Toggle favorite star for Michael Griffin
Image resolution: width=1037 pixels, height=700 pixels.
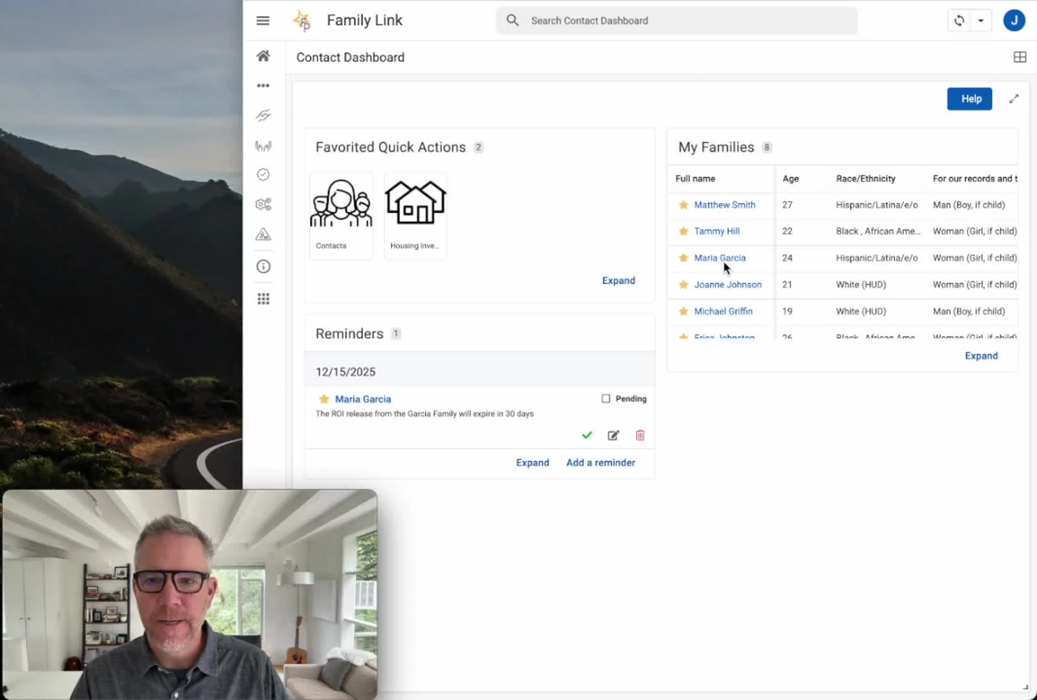click(683, 311)
